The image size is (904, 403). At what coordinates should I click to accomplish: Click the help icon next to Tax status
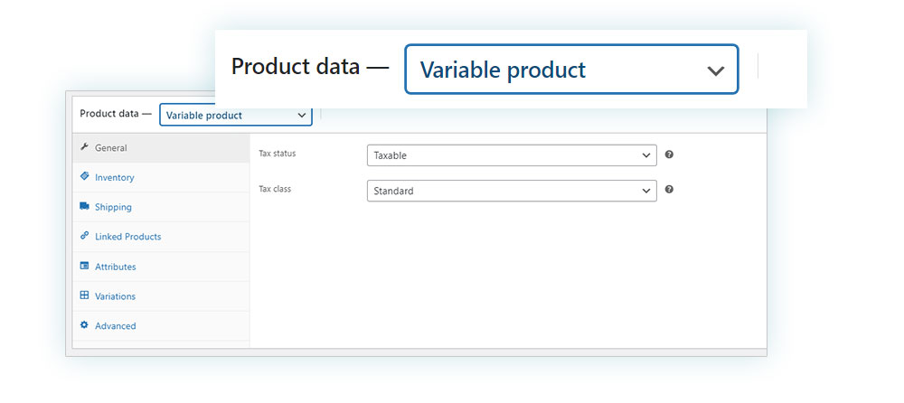(x=669, y=155)
